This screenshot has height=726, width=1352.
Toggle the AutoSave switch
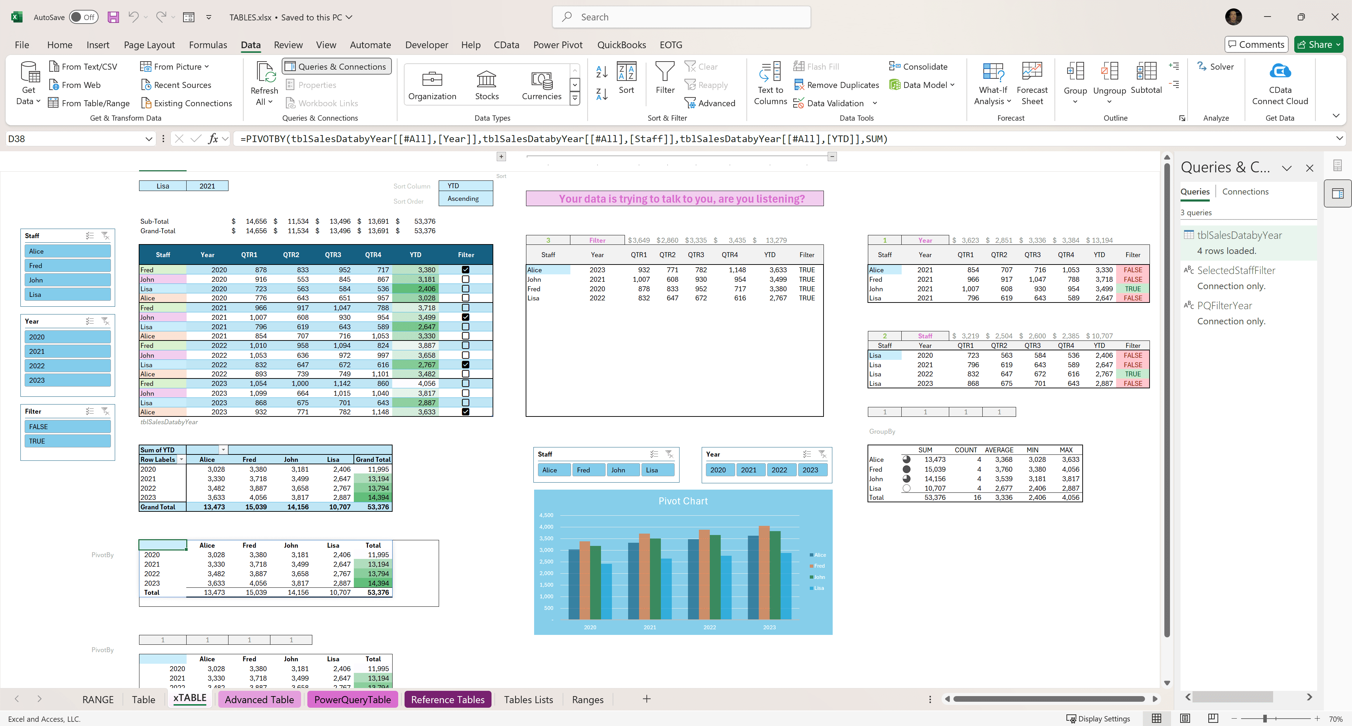[84, 17]
